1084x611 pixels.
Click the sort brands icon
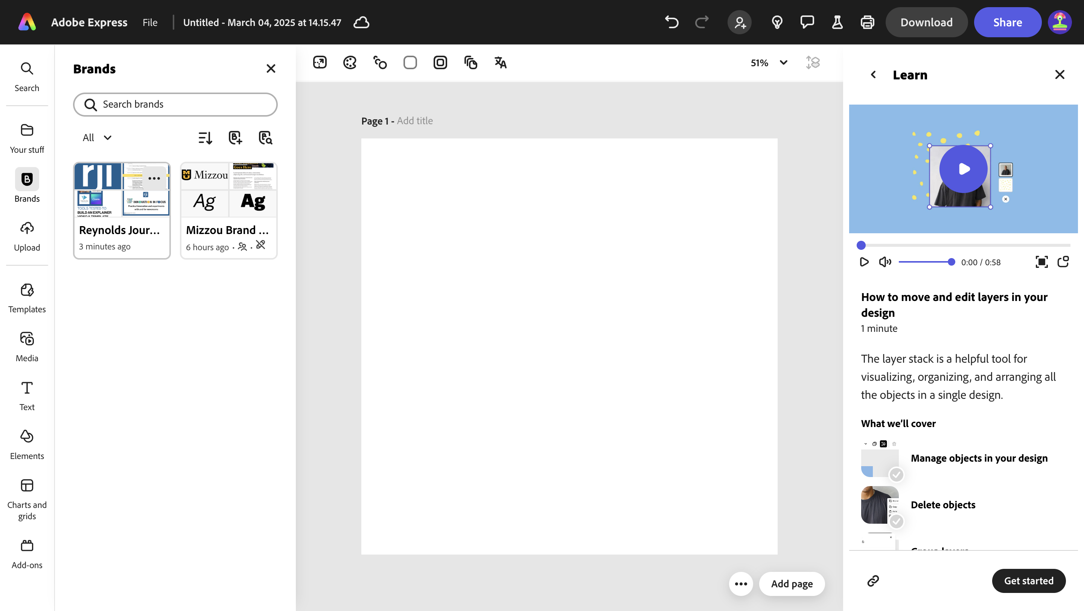coord(205,137)
